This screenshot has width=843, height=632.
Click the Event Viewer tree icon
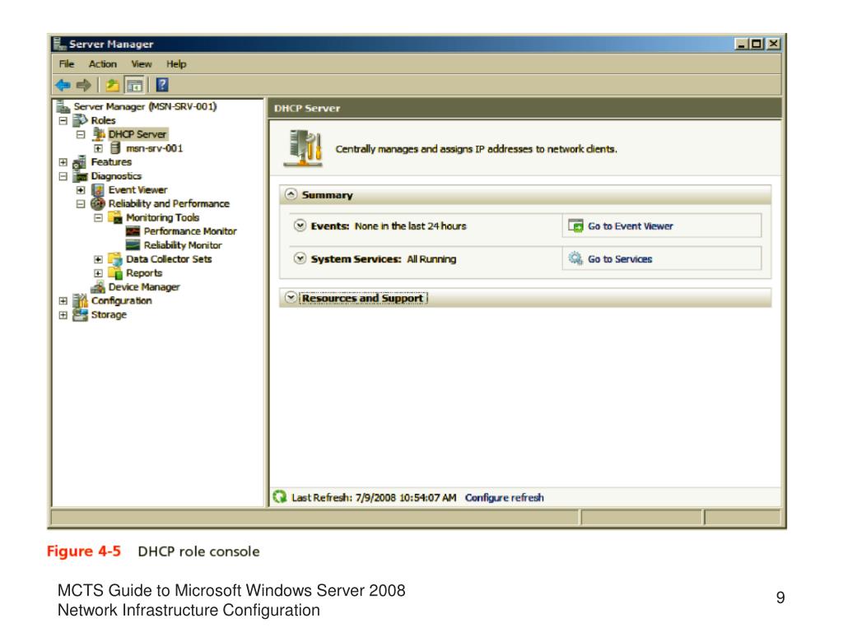98,190
